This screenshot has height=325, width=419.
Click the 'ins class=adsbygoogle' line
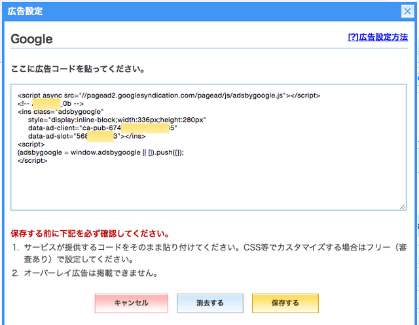[61, 112]
